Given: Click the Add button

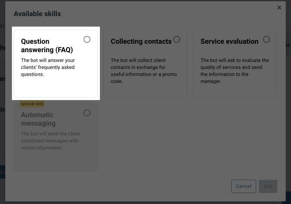Looking at the screenshot, I should [x=268, y=186].
